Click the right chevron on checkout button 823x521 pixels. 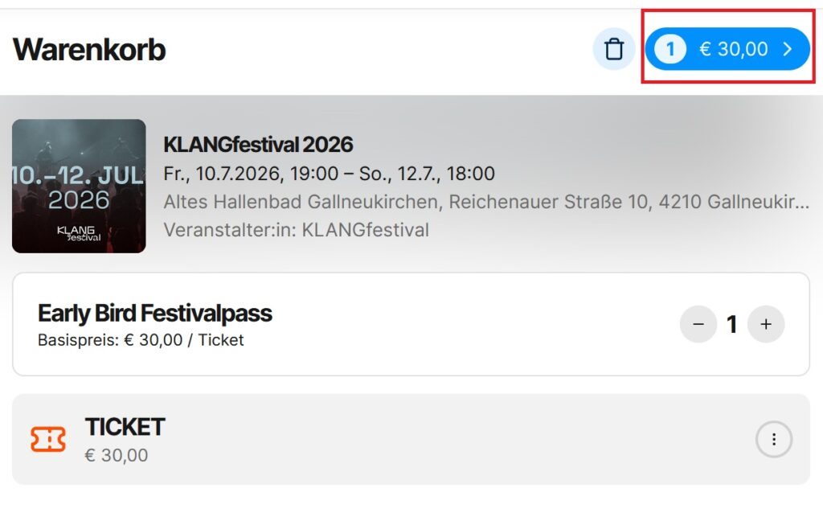pyautogui.click(x=788, y=49)
